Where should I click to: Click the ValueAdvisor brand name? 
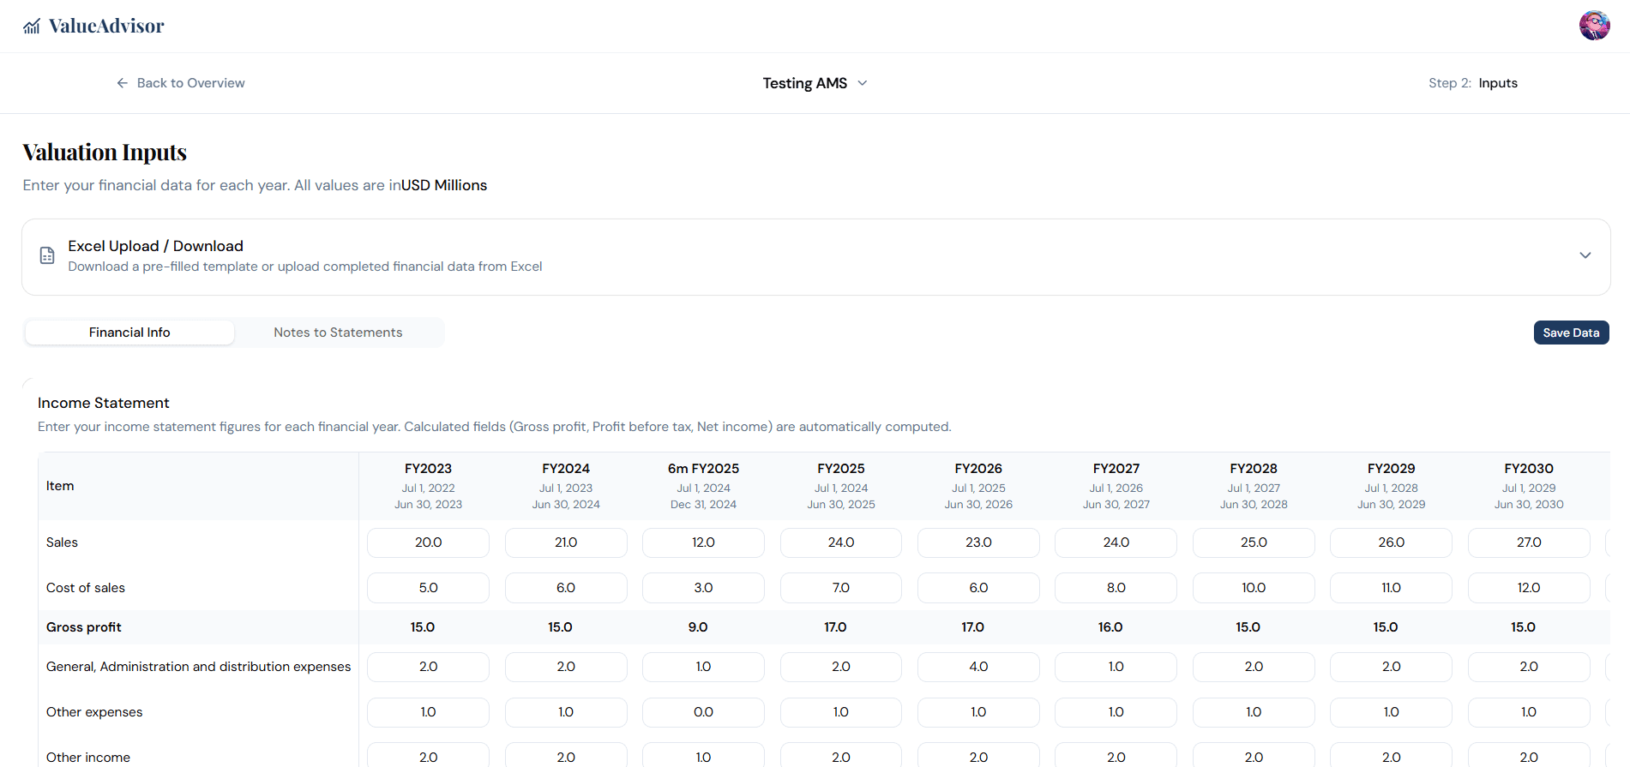106,27
